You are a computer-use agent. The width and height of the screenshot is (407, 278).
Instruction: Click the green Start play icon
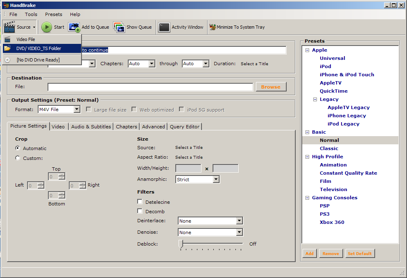pos(47,27)
